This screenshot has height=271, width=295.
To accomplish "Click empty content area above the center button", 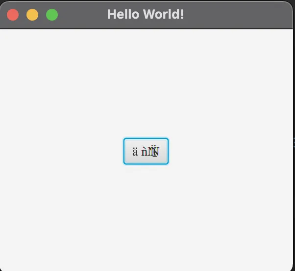I will coord(146,83).
